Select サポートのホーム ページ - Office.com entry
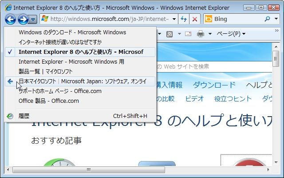This screenshot has width=284, height=178. [x=80, y=91]
